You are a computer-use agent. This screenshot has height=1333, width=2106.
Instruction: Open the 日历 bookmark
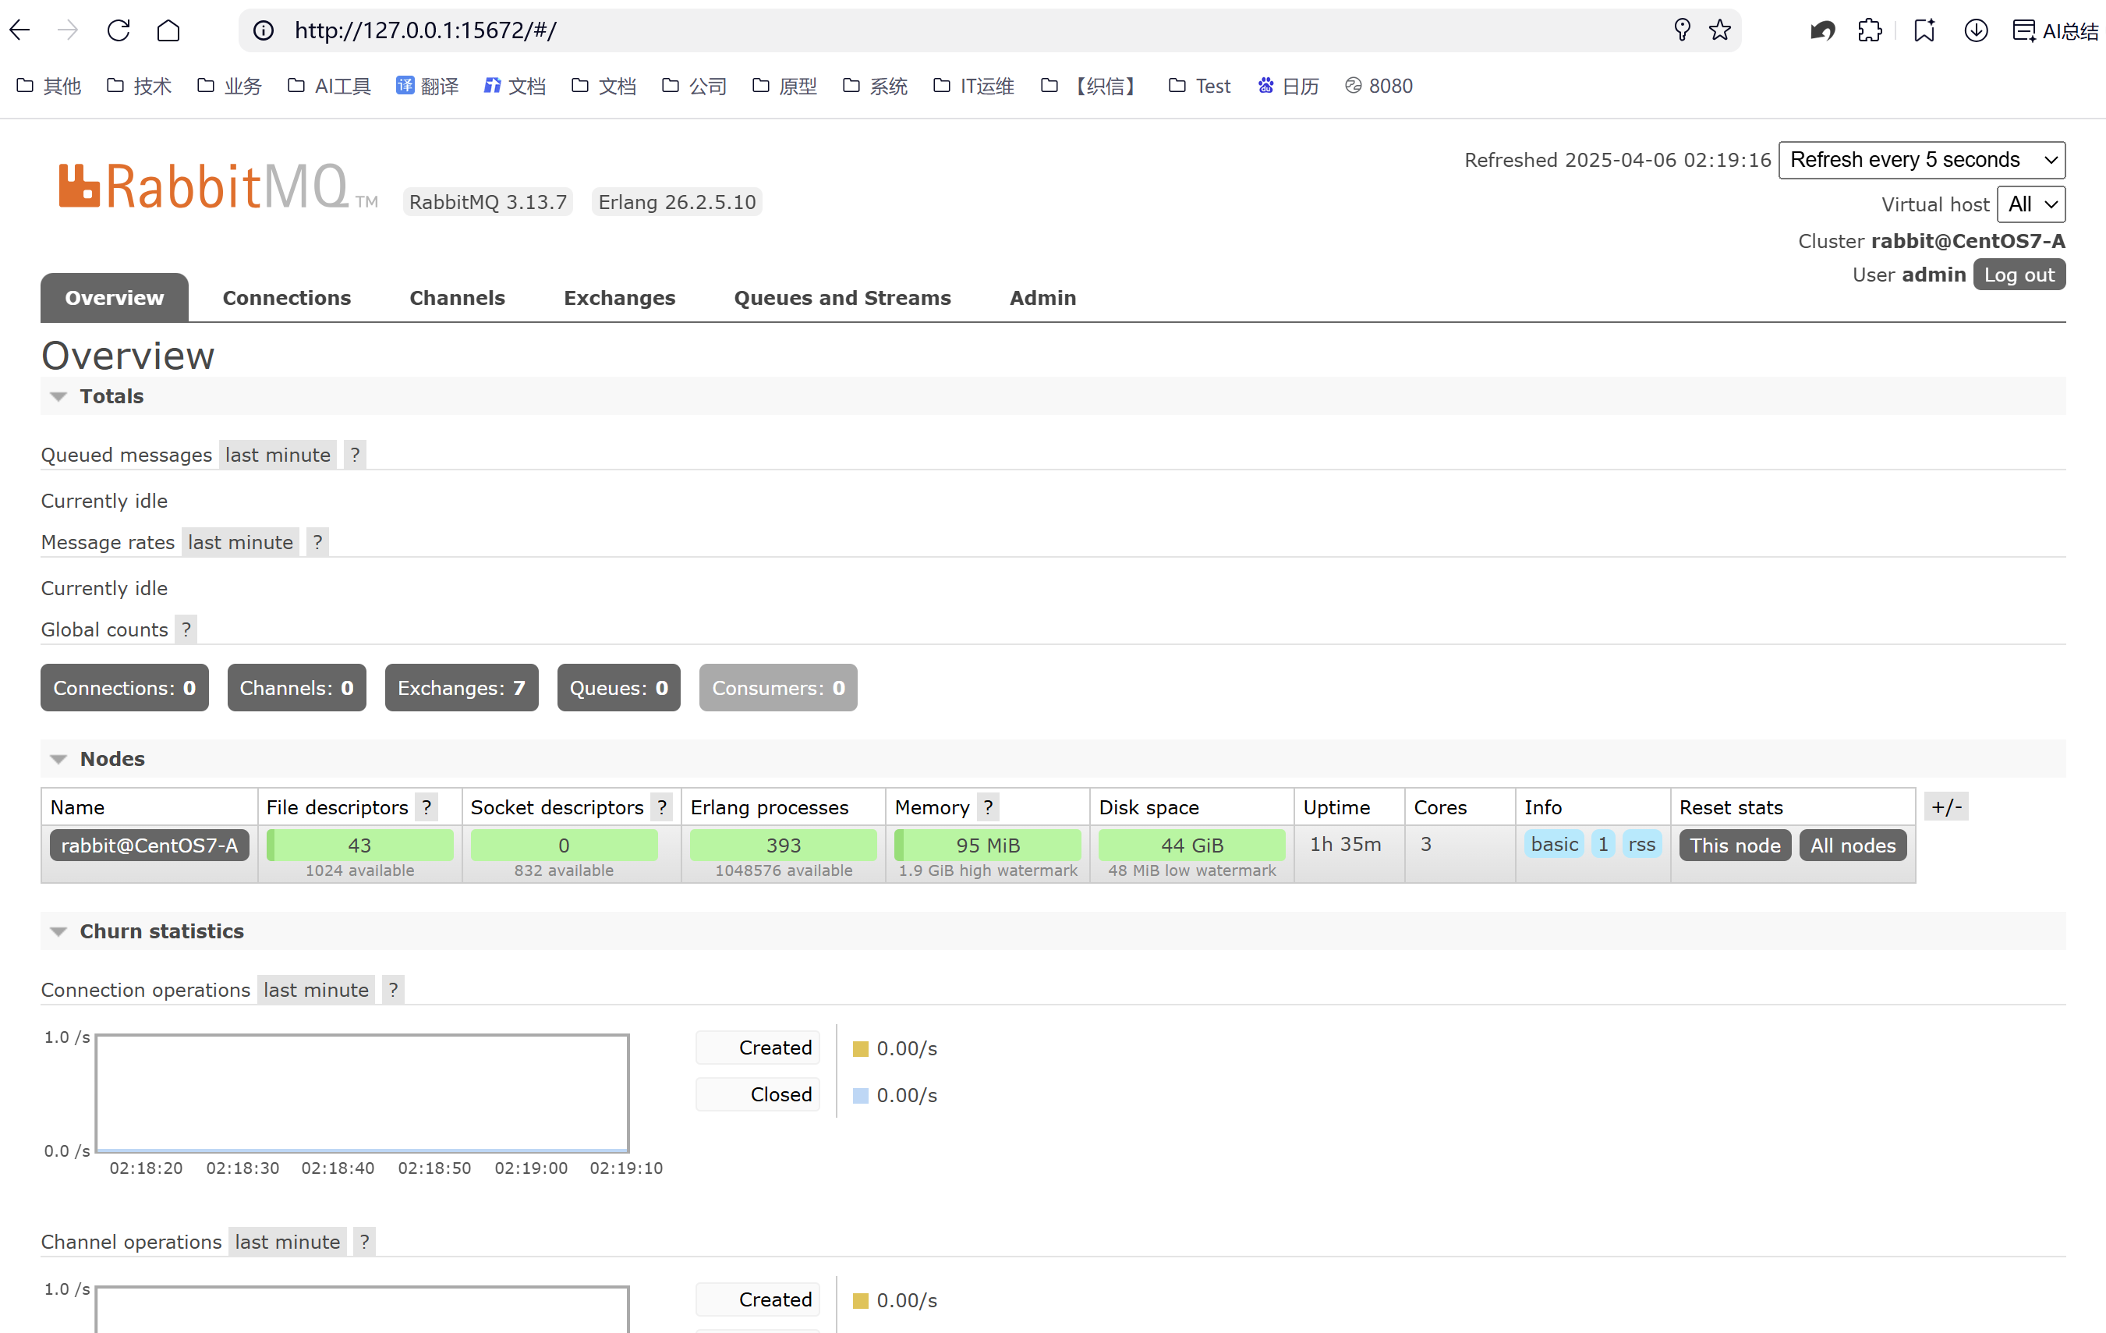[x=1288, y=86]
